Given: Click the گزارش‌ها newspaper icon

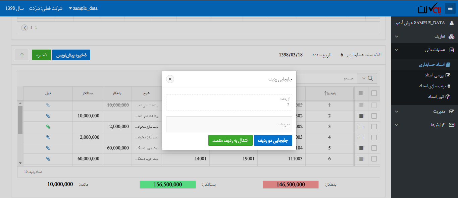Looking at the screenshot, I should click(x=451, y=125).
